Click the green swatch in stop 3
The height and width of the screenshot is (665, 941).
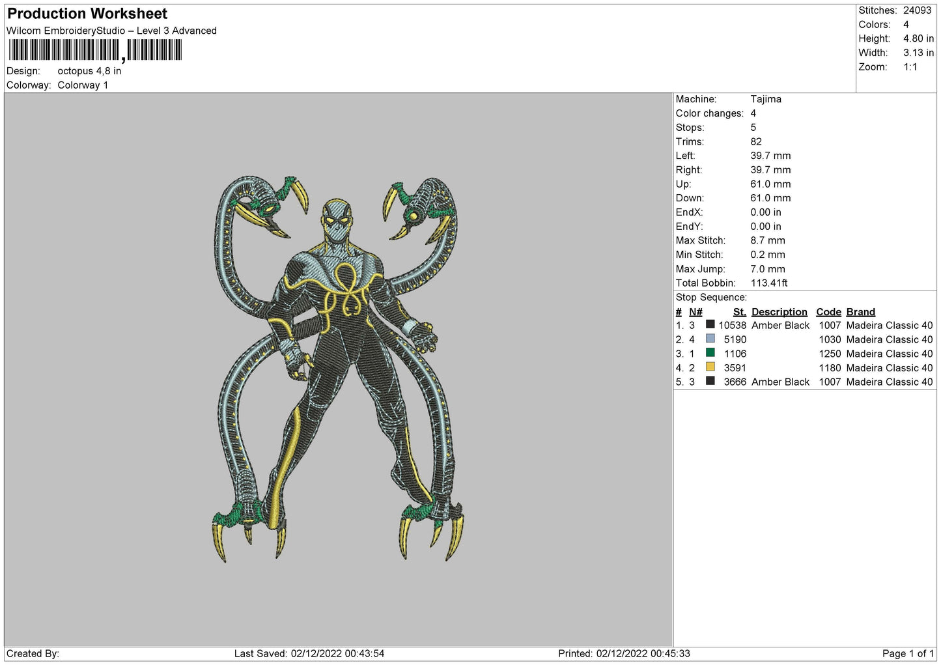(x=710, y=352)
